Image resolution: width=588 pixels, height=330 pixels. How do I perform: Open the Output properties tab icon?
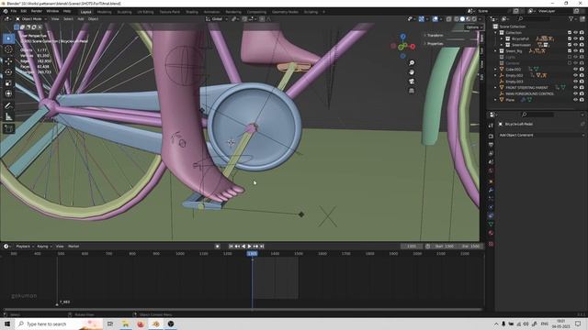point(491,145)
